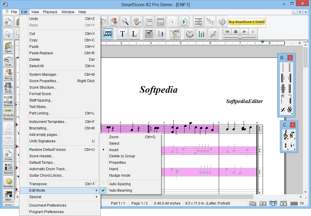Open Guitar Chord Library
Image resolution: width=311 pixels, height=216 pixels.
pyautogui.click(x=60, y=176)
